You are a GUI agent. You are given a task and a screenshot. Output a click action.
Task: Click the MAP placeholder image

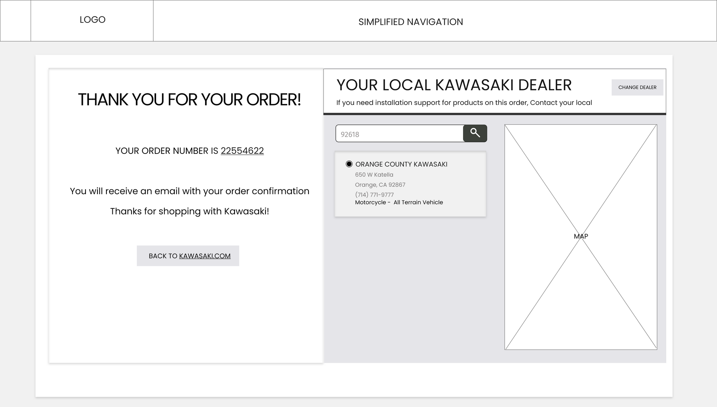point(581,237)
